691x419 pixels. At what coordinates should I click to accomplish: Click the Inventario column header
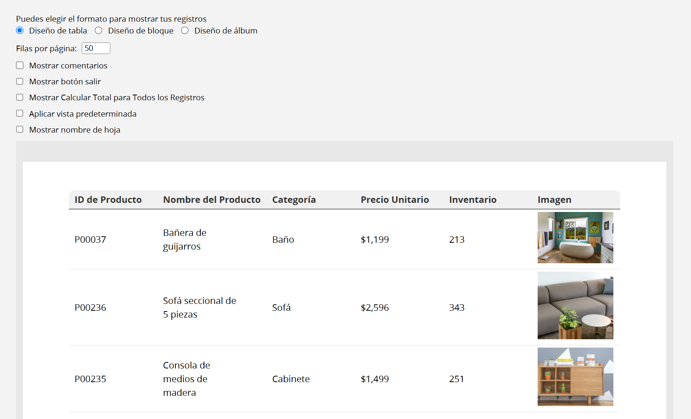(x=473, y=200)
